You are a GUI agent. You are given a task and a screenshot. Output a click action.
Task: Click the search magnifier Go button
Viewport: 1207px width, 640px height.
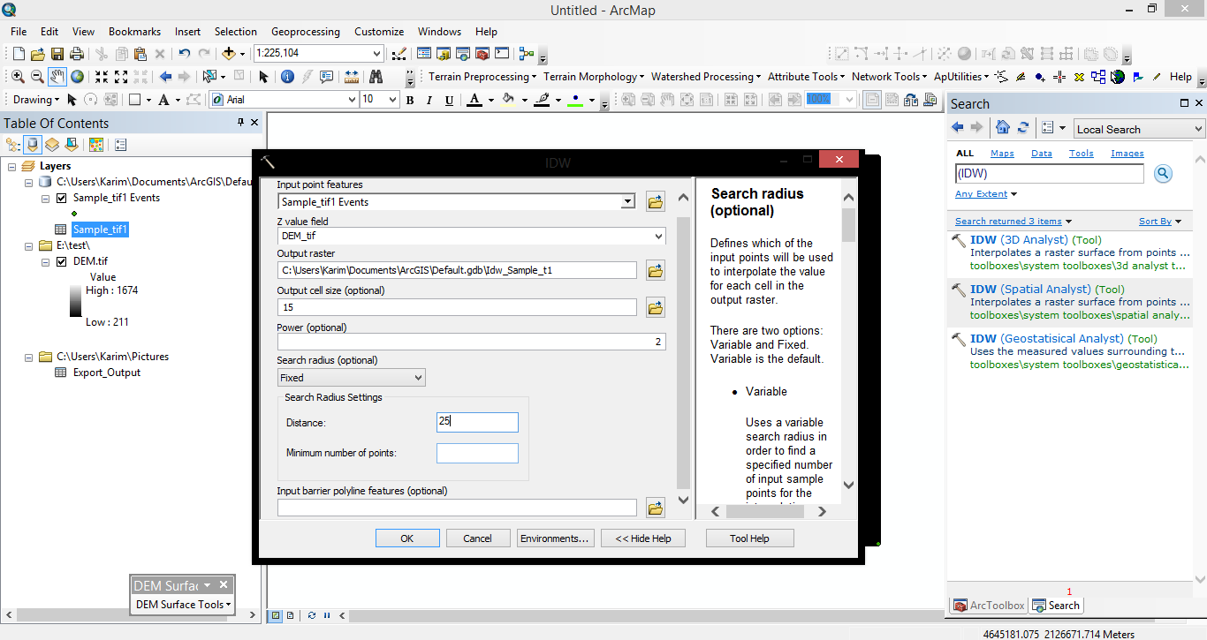coord(1163,174)
